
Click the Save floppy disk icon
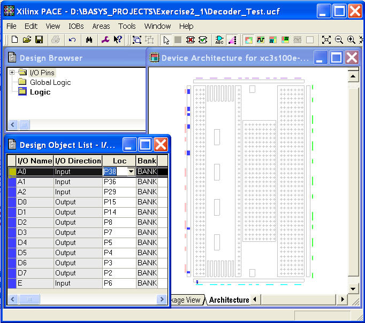39,40
